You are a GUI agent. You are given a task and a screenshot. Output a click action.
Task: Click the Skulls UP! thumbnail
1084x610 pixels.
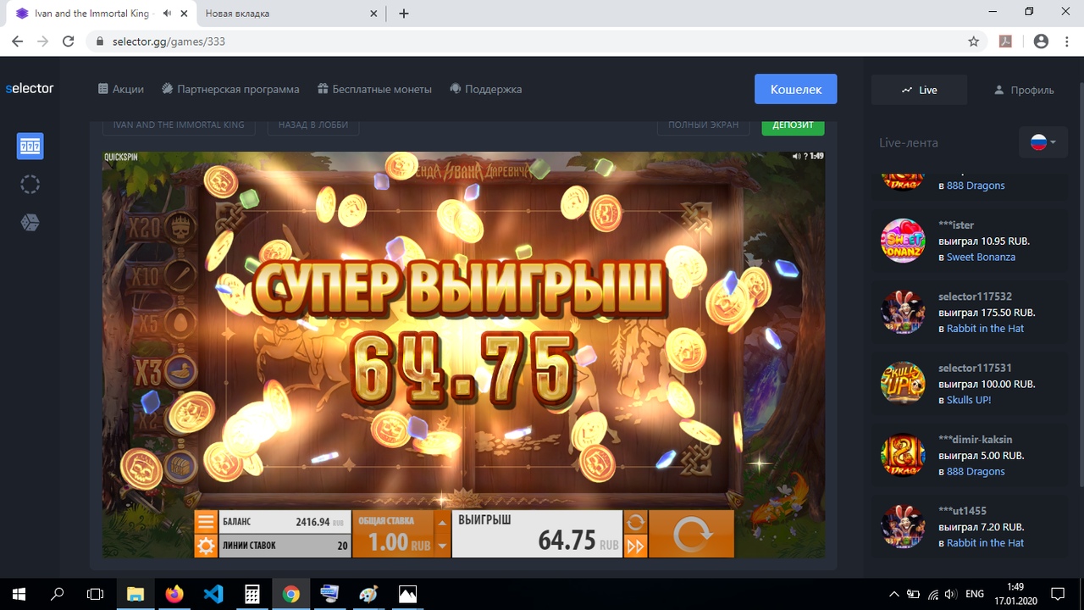click(x=903, y=384)
